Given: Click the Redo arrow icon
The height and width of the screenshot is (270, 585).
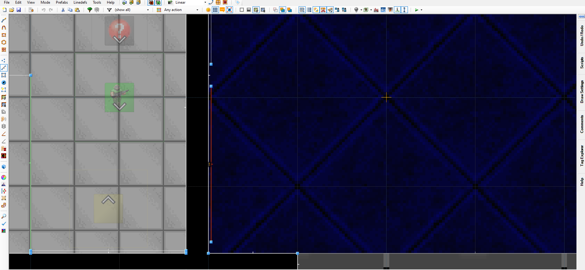Looking at the screenshot, I should (x=51, y=10).
